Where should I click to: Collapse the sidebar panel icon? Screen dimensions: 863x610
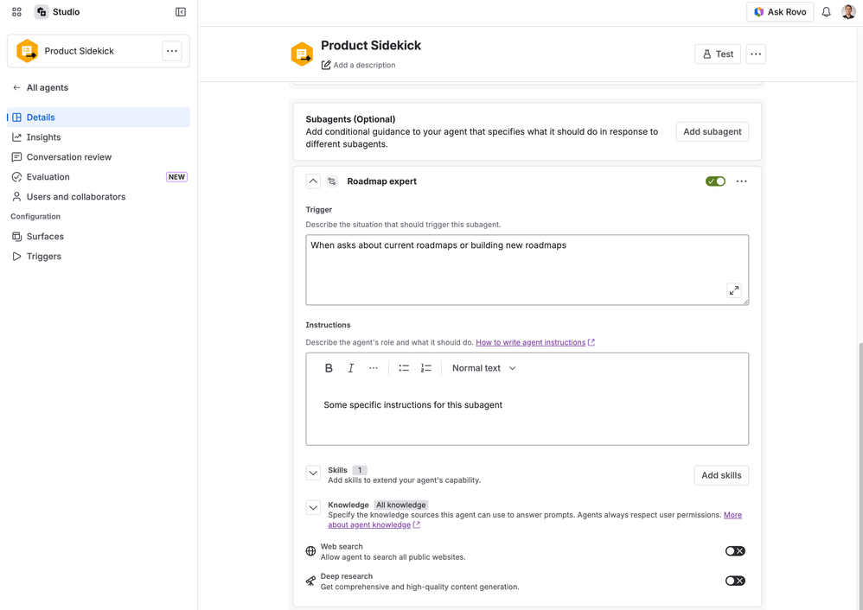tap(181, 11)
